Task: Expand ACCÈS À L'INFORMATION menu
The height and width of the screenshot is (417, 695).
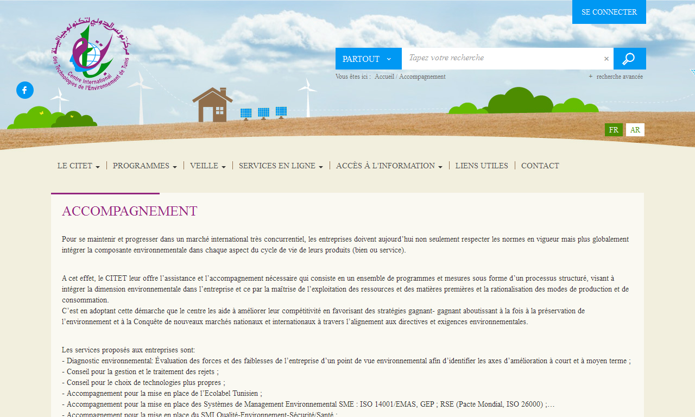Action: (389, 166)
